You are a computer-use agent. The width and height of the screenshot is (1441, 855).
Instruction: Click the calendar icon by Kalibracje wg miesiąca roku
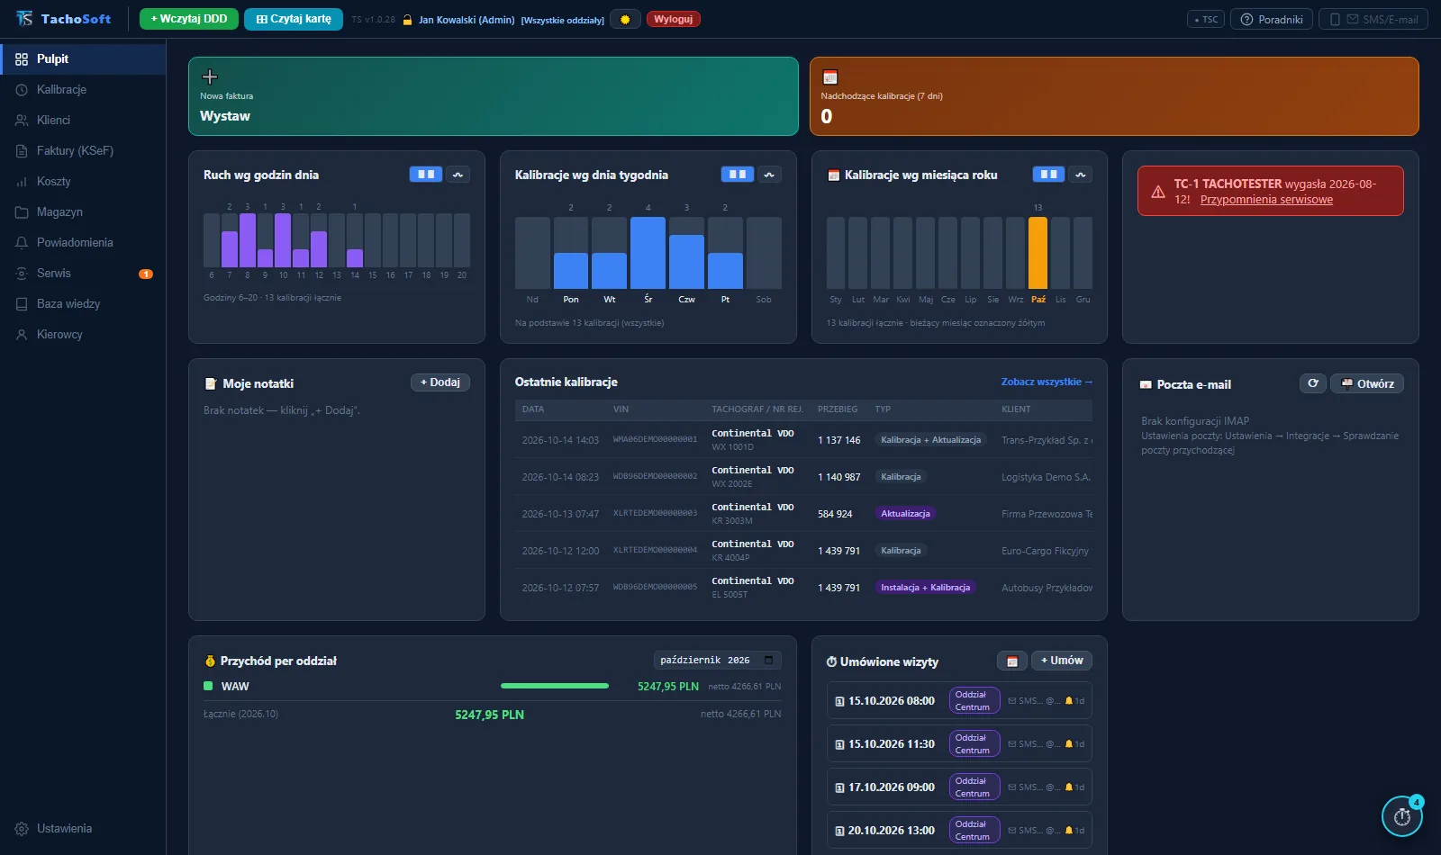point(834,175)
